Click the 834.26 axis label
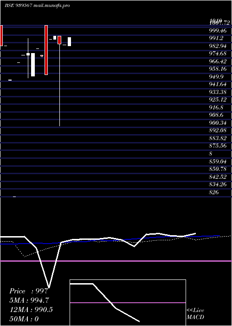This screenshot has height=326, width=232. (x=218, y=184)
